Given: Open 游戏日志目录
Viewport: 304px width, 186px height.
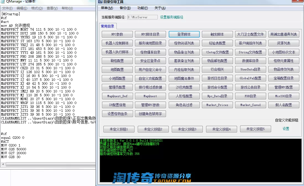Looking at the screenshot, I should tap(217, 78).
